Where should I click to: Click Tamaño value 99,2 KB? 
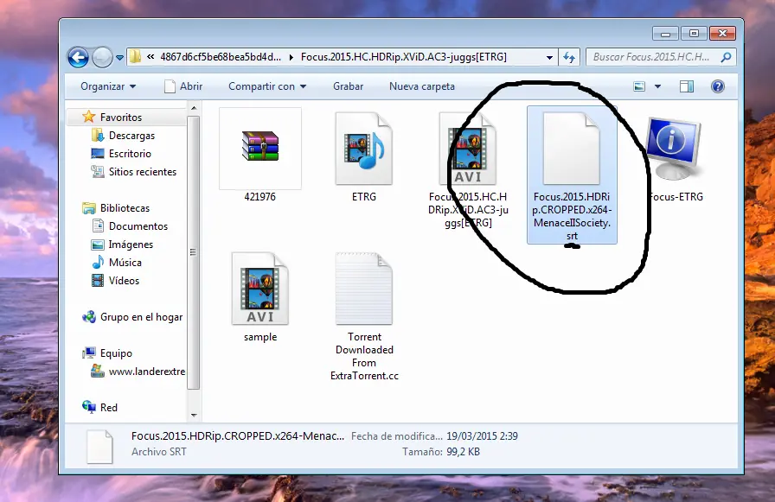(x=463, y=452)
